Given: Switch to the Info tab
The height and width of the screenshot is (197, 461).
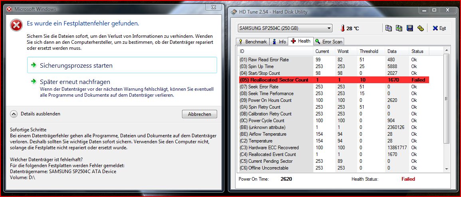Looking at the screenshot, I should pos(279,42).
